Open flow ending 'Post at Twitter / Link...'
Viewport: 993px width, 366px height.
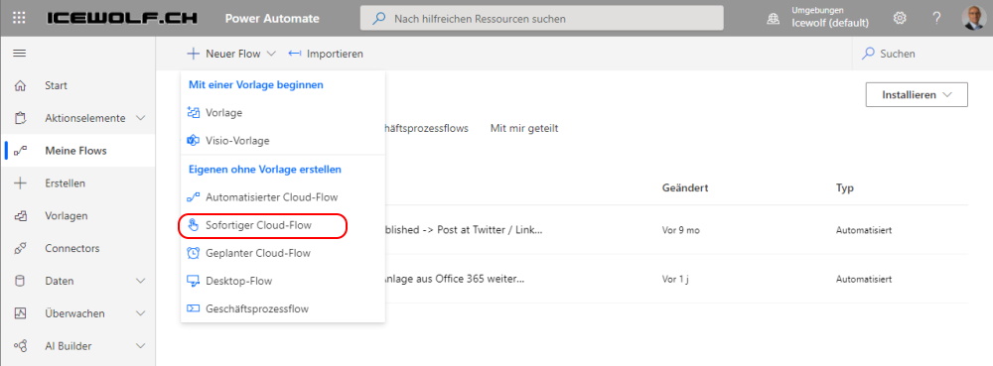464,230
